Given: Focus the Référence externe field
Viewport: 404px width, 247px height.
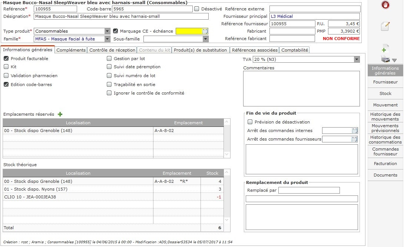Looking at the screenshot, I should click(x=315, y=9).
